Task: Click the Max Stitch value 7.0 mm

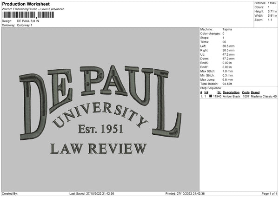Action: click(227, 71)
